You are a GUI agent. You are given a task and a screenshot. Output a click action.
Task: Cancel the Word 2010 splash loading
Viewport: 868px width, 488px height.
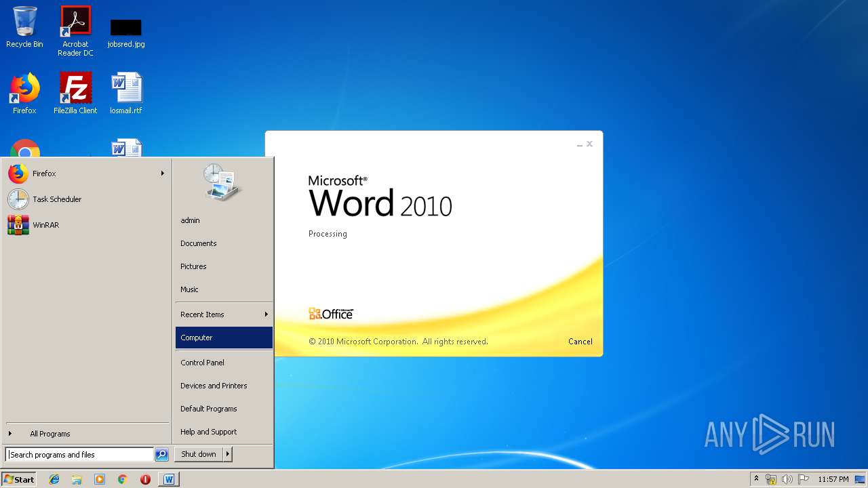(x=580, y=342)
